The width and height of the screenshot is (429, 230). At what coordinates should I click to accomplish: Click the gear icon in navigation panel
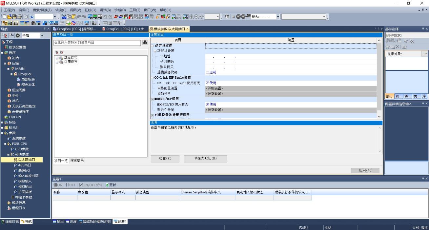[18, 35]
